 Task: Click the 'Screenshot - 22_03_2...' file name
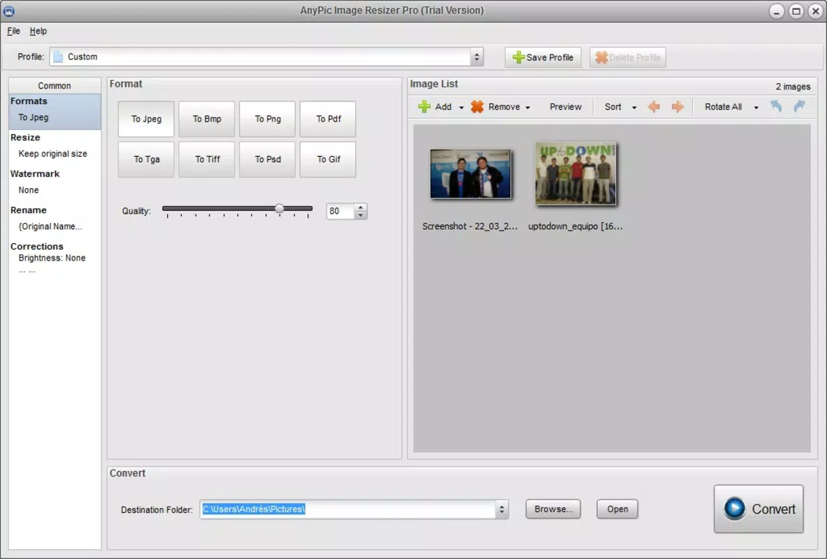tap(470, 226)
